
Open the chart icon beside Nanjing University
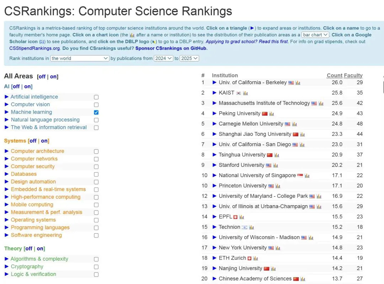coord(273,269)
